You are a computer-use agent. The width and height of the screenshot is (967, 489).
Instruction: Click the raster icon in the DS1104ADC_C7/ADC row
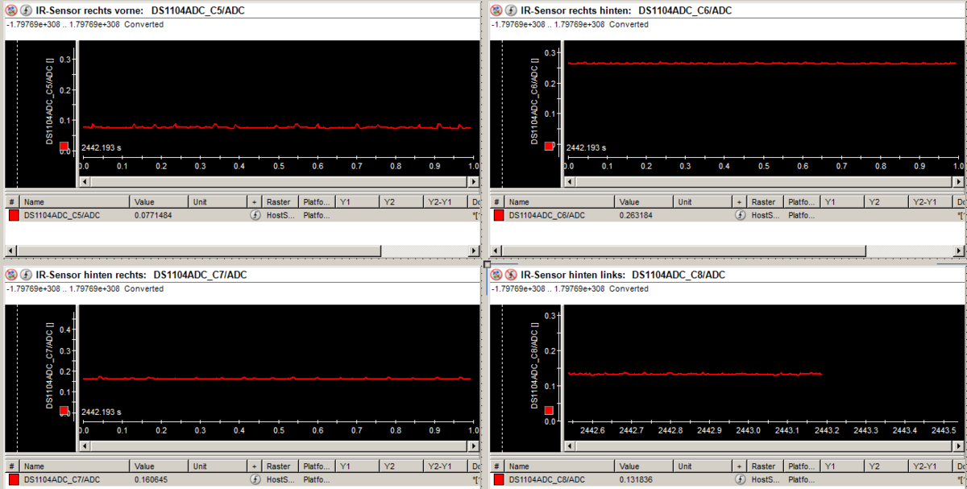click(255, 479)
